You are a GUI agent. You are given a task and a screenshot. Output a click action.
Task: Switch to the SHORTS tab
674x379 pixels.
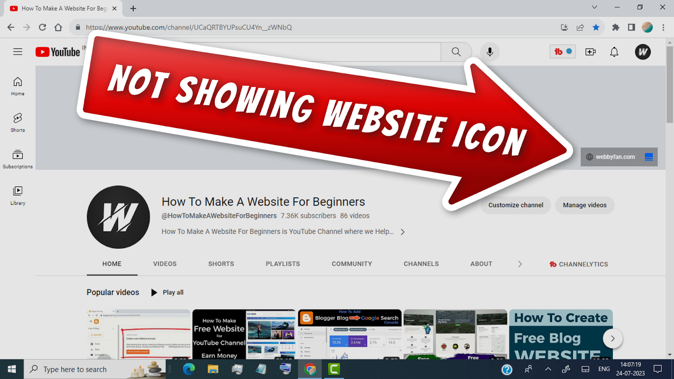[x=221, y=264]
